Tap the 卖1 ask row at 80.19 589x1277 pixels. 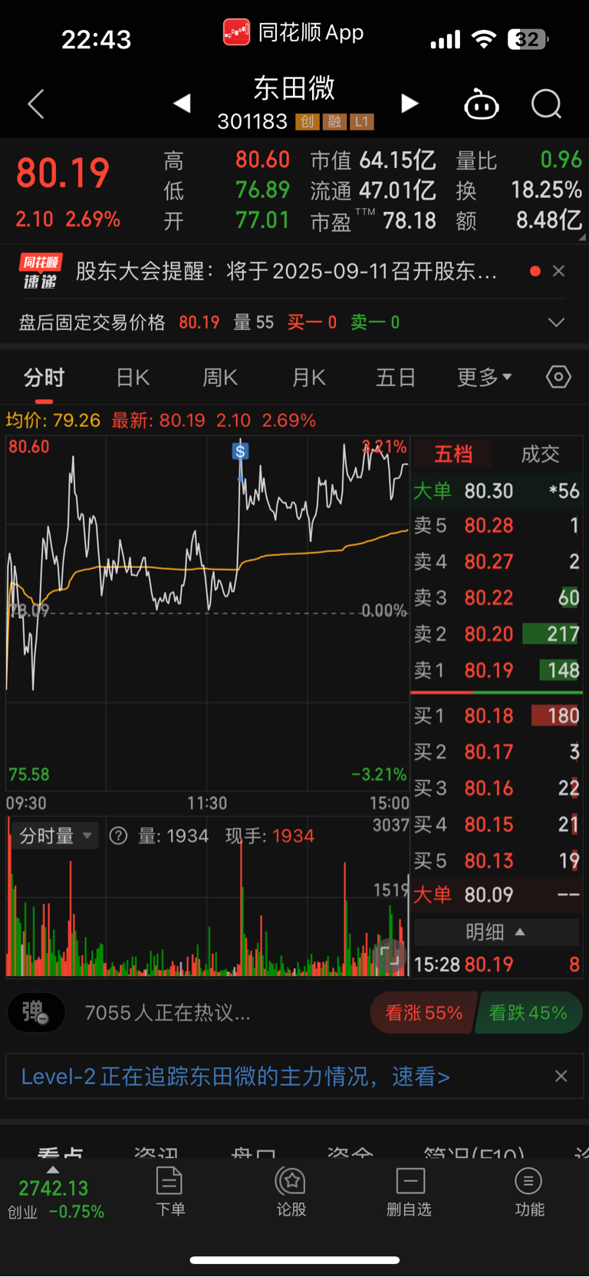[x=497, y=670]
